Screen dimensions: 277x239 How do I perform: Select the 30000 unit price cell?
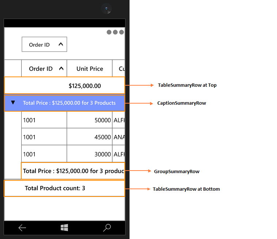[x=90, y=154]
